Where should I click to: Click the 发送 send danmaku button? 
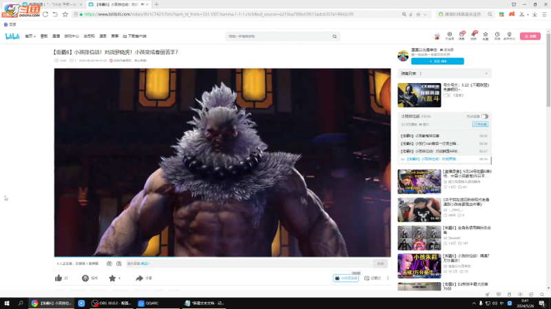381,264
